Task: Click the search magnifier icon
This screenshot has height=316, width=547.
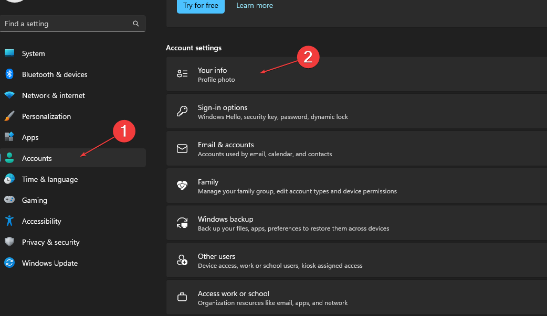Action: click(135, 24)
